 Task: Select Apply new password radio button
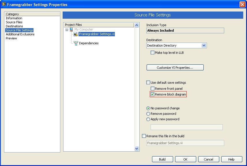(x=148, y=119)
